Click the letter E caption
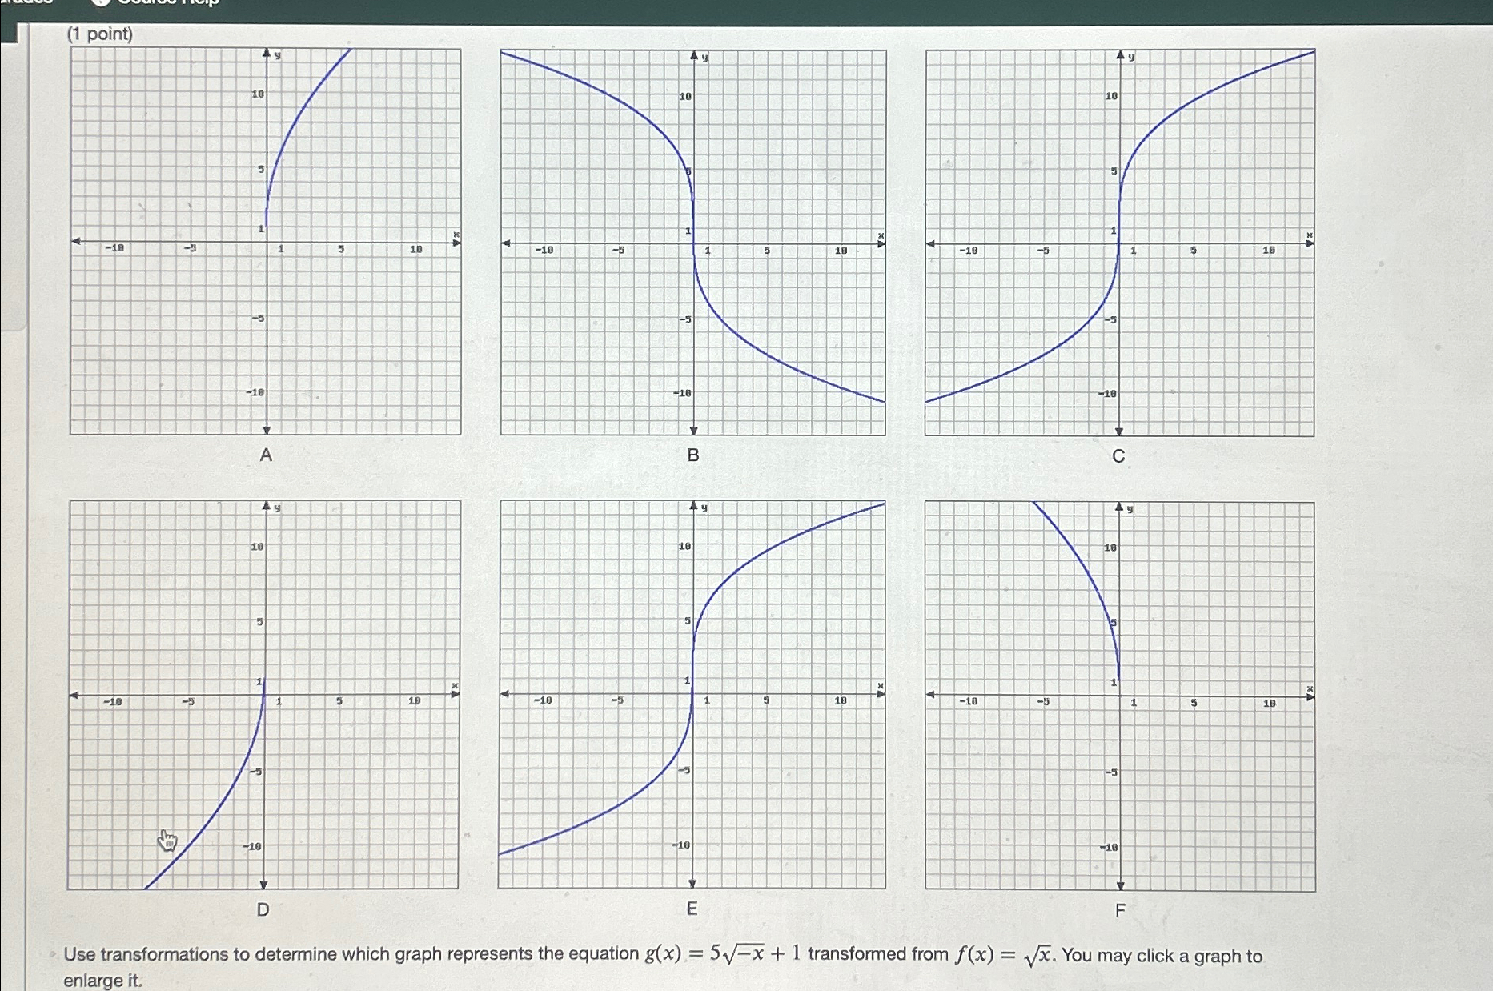Viewport: 1493px width, 991px height. (692, 909)
